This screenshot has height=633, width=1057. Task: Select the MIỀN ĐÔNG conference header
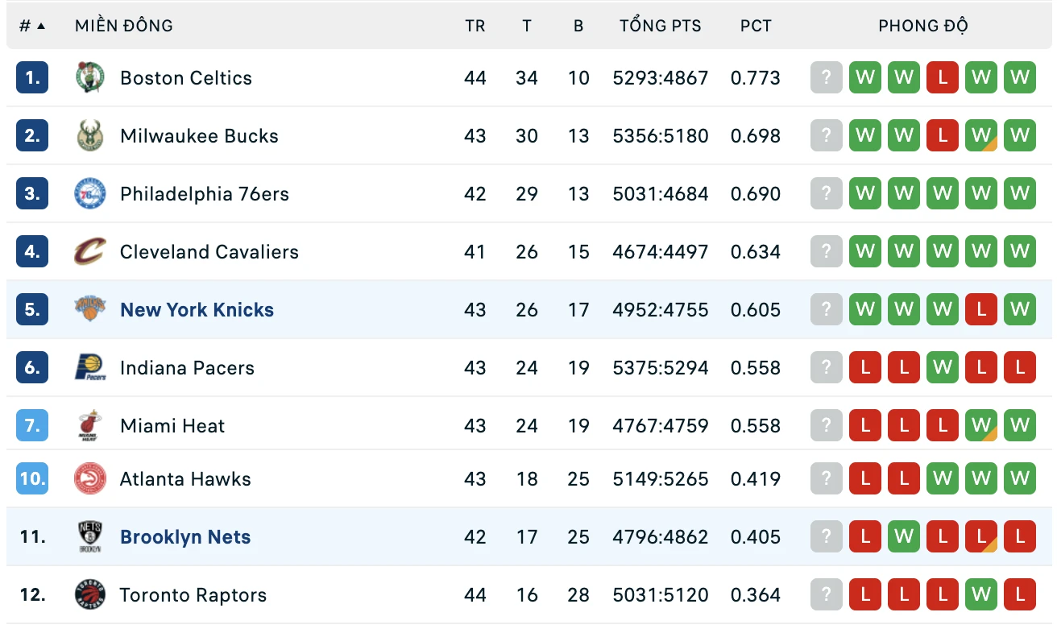[x=124, y=26]
